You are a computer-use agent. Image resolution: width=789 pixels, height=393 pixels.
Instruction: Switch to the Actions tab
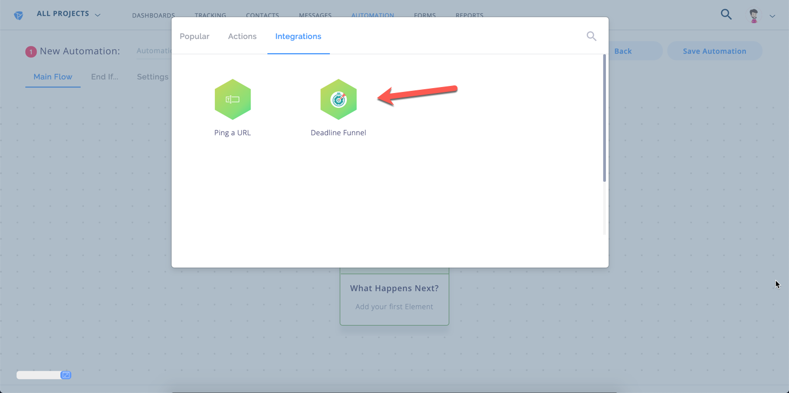tap(242, 36)
